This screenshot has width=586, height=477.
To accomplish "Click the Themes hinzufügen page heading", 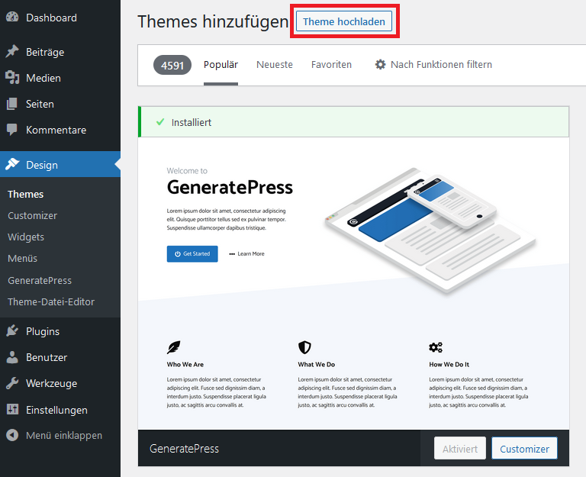I will coord(213,21).
